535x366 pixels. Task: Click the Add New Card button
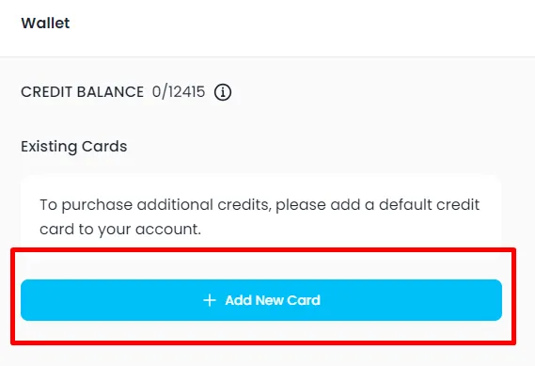coord(261,300)
